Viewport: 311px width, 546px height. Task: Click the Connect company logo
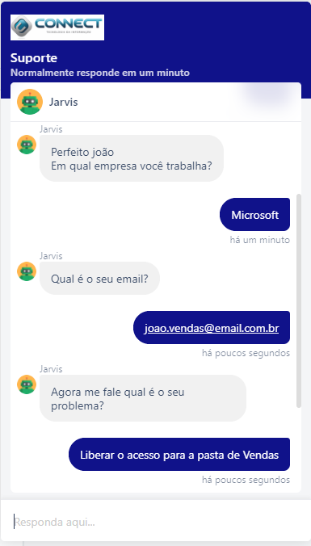click(x=57, y=27)
